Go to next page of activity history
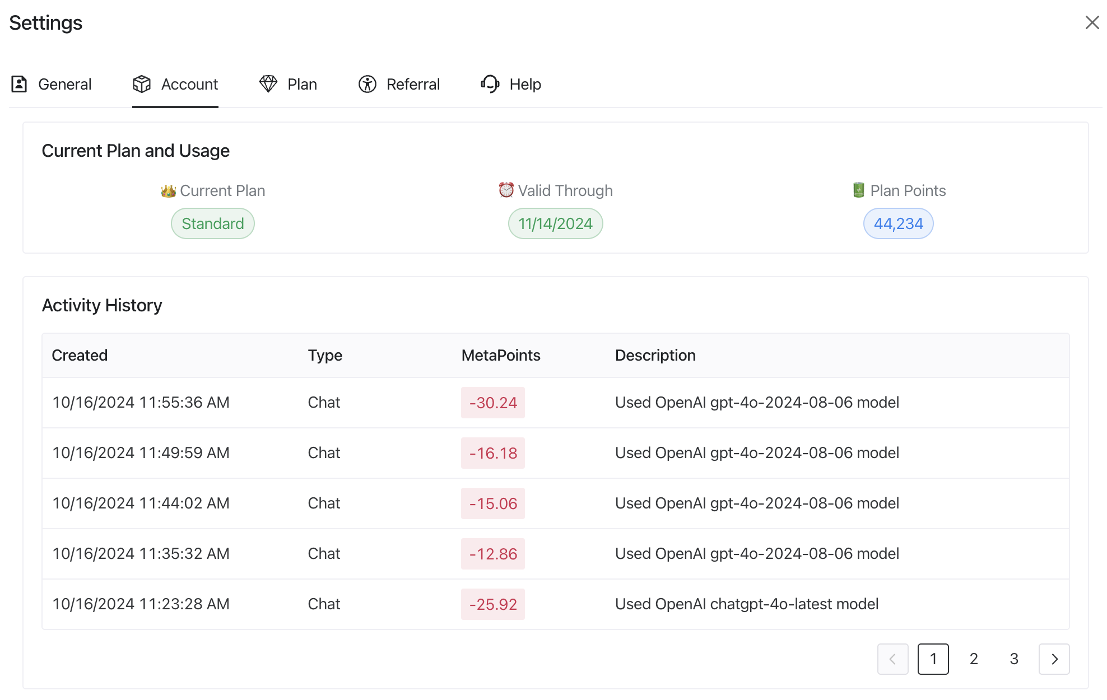This screenshot has height=700, width=1107. (x=1054, y=659)
